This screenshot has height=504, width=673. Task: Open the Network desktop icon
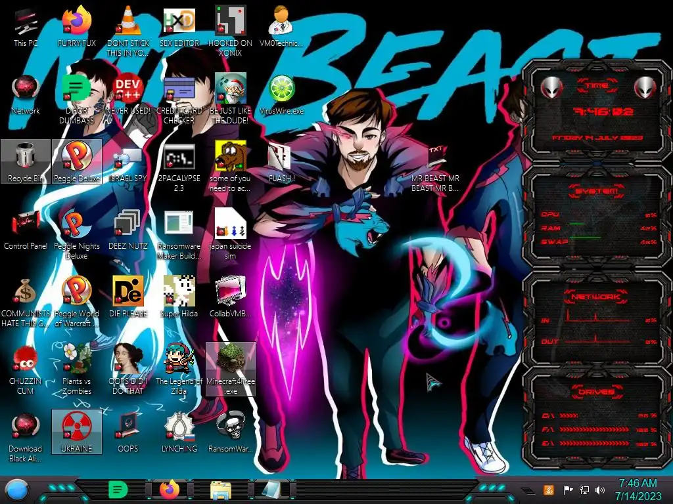point(26,95)
